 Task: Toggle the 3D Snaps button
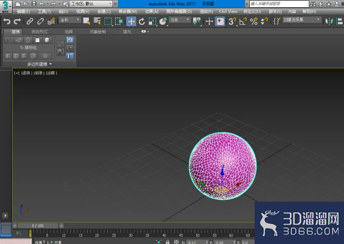[x=233, y=21]
